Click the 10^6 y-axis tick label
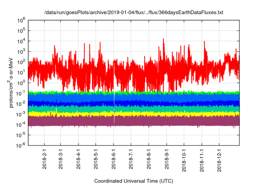264x185 pixels. pyautogui.click(x=21, y=20)
